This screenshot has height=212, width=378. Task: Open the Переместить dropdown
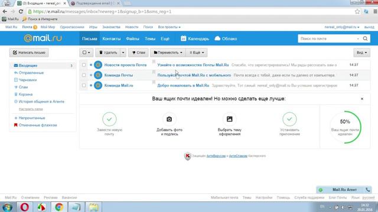click(x=168, y=52)
